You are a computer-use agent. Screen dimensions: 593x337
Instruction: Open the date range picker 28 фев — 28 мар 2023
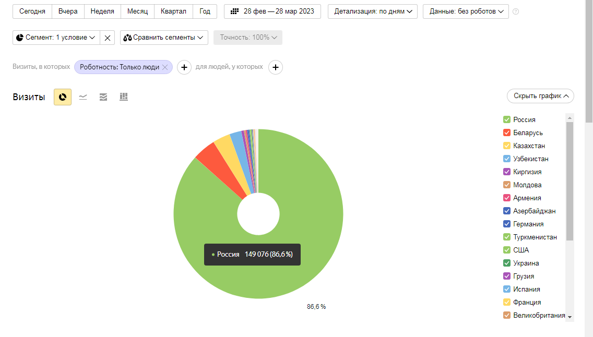click(272, 11)
